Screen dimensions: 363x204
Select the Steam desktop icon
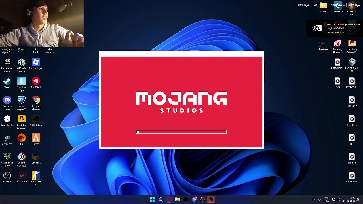pyautogui.click(x=7, y=83)
